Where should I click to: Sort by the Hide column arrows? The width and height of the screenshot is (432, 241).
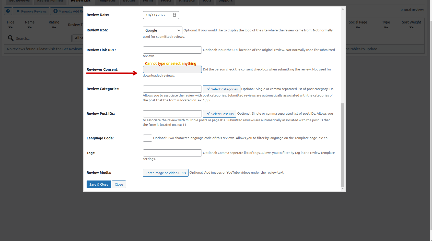tap(10, 27)
